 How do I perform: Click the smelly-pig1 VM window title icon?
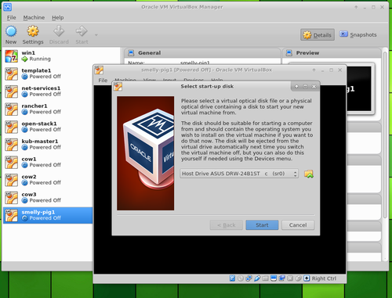[99, 70]
